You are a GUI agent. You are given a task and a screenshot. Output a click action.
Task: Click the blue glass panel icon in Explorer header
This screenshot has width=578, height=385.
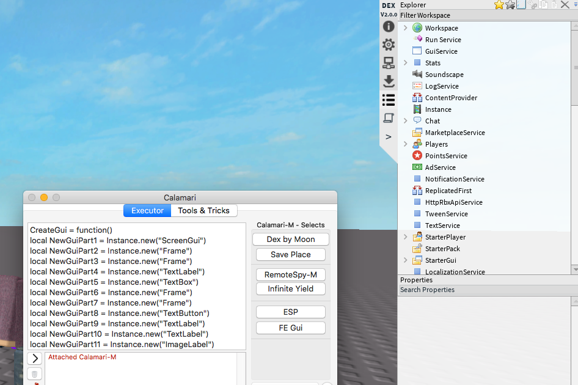(x=521, y=5)
